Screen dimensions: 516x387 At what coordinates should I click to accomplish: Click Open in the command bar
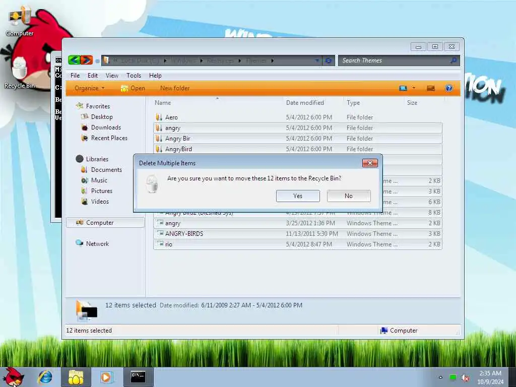pyautogui.click(x=133, y=88)
